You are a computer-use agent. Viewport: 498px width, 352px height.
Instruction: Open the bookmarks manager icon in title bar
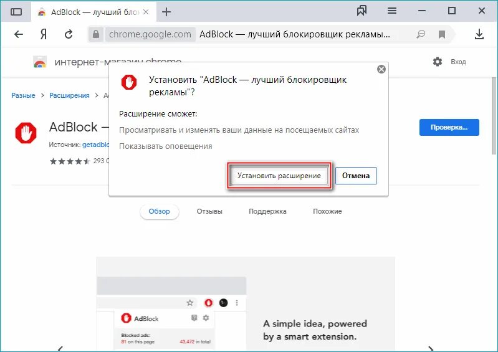point(362,11)
